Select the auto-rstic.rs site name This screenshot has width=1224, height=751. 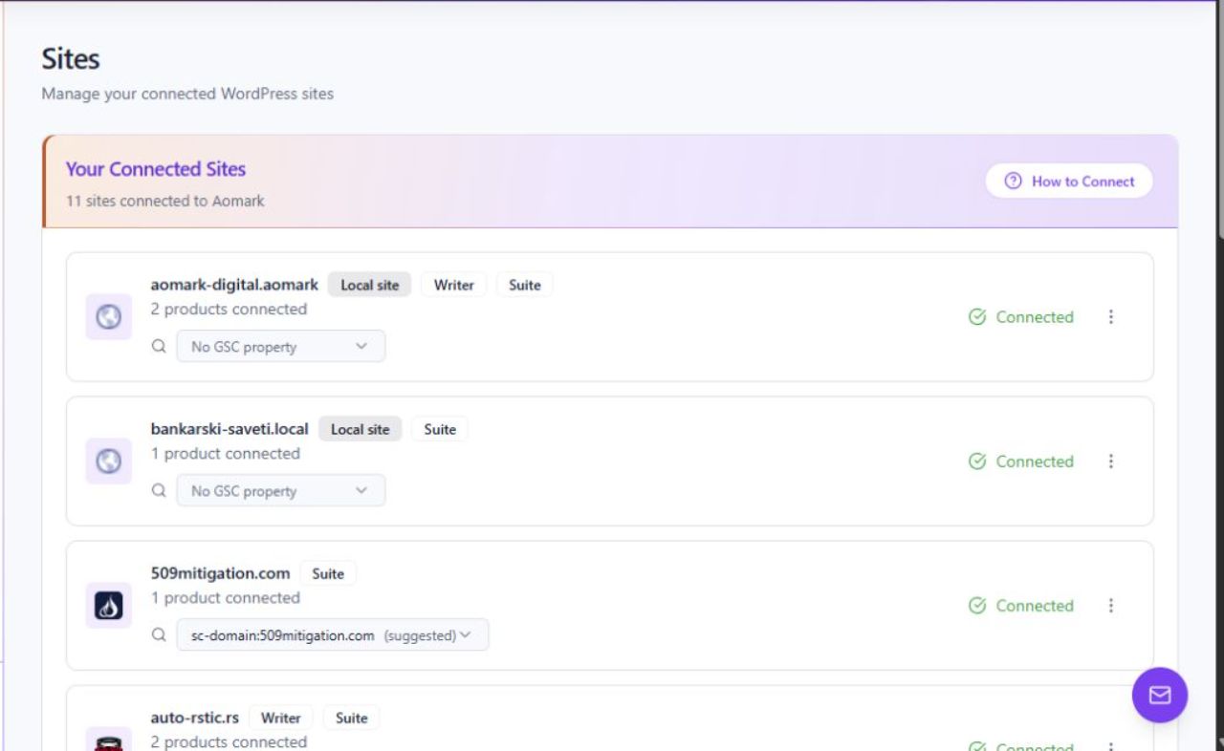click(195, 717)
